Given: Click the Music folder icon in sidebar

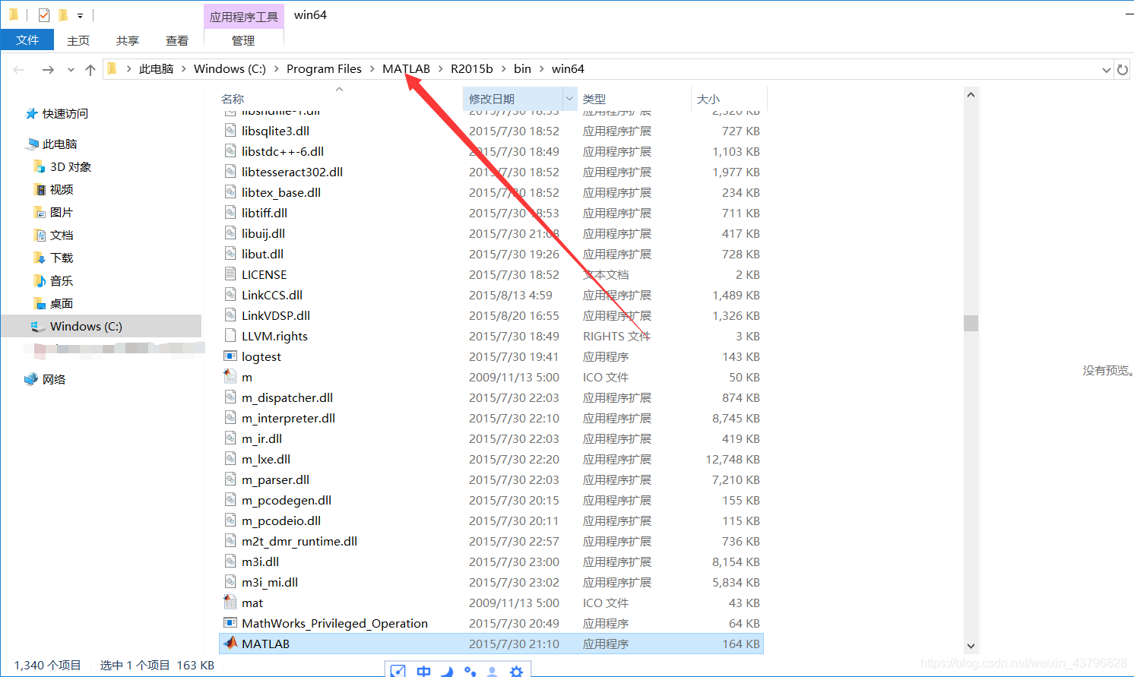Looking at the screenshot, I should 40,280.
